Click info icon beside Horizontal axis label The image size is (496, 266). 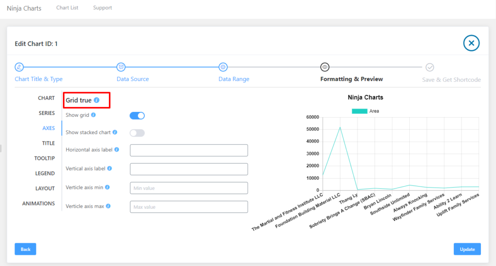pyautogui.click(x=117, y=150)
